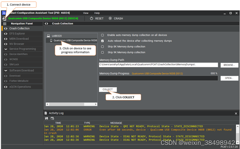Open the Help menu
This screenshot has height=149, width=240.
[x=97, y=13]
